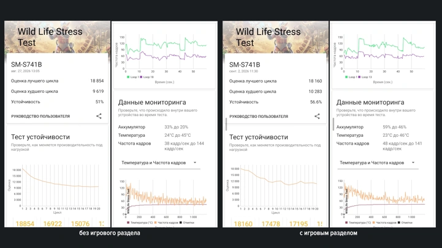Click loop score 15076
This screenshot has height=248, width=442.
[80, 224]
